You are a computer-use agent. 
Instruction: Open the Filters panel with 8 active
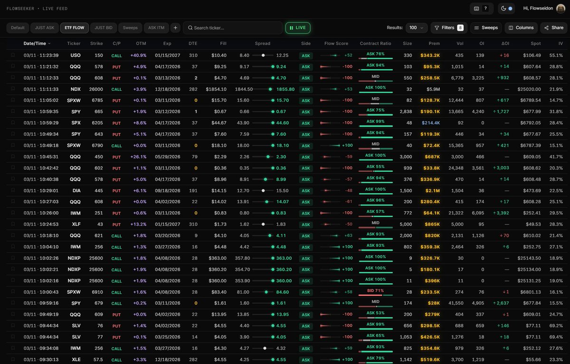tap(449, 28)
